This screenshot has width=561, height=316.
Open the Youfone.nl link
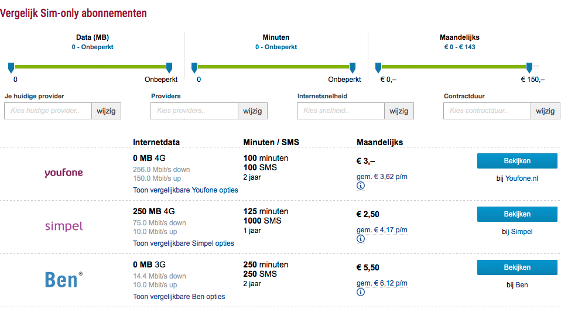click(521, 178)
